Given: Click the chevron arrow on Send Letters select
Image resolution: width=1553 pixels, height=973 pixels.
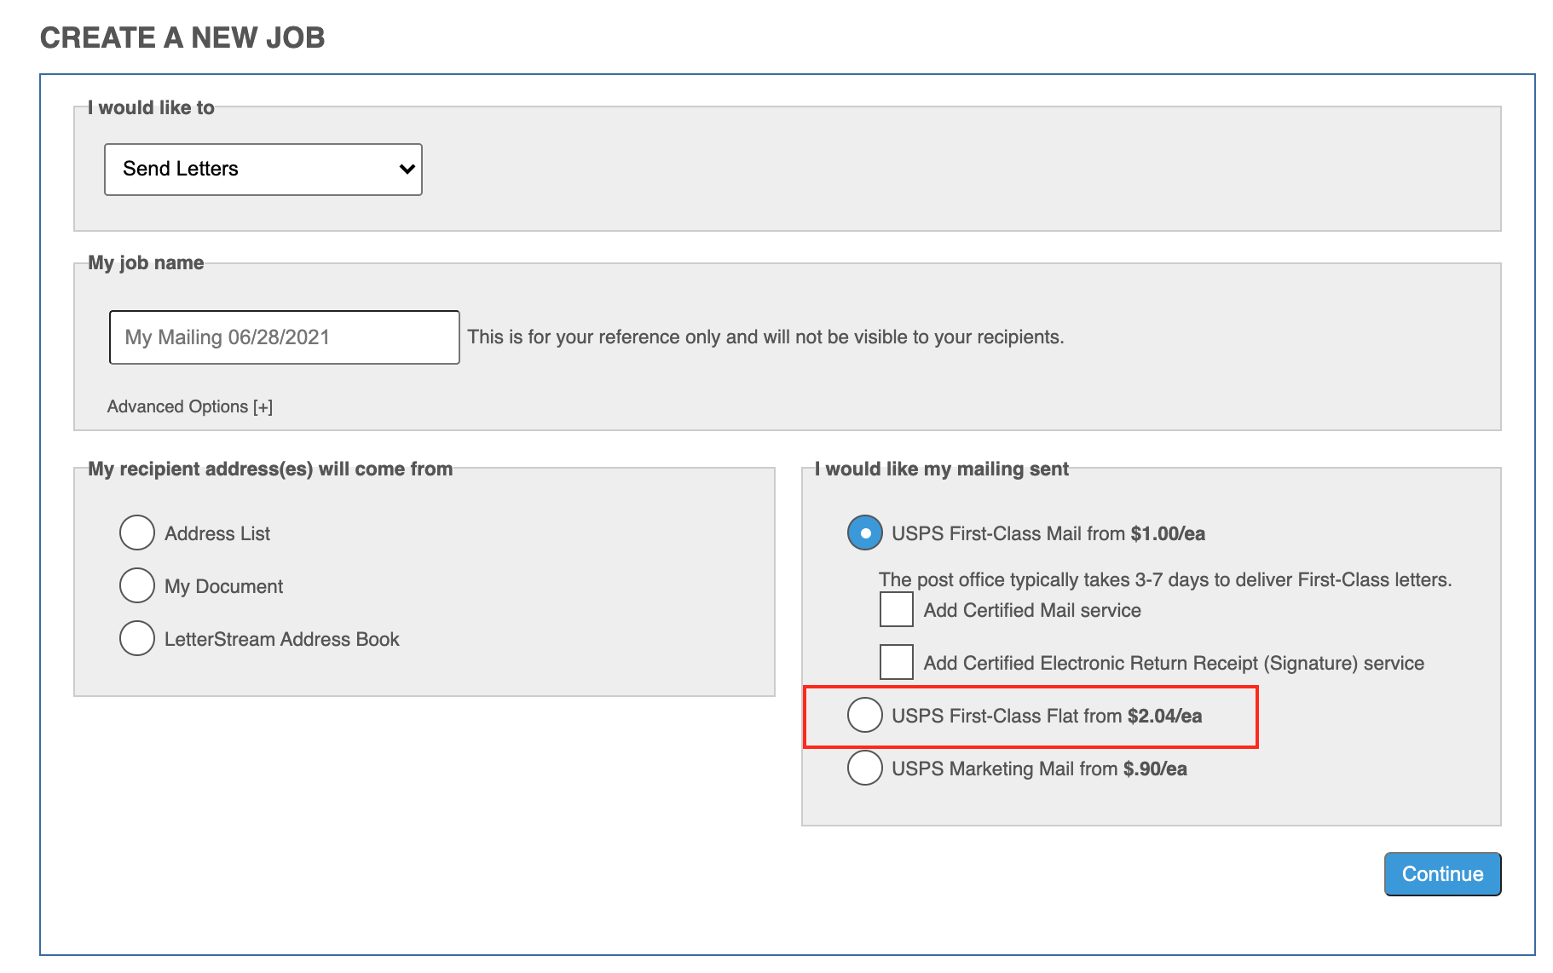Looking at the screenshot, I should click(x=407, y=170).
